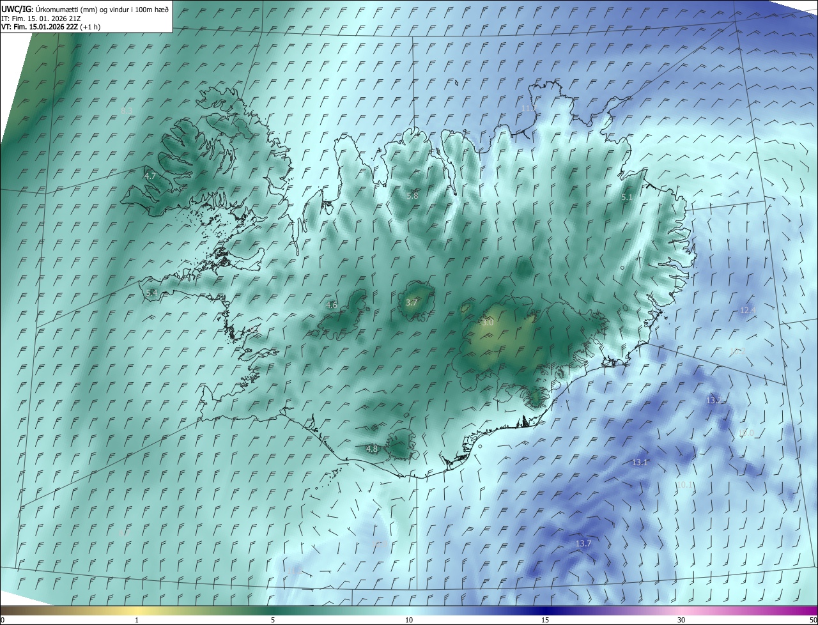The width and height of the screenshot is (818, 625).
Task: Click the 30 tick on the color scale
Action: pos(681,621)
